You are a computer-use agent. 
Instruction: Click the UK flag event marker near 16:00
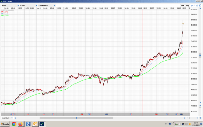click(28, 114)
